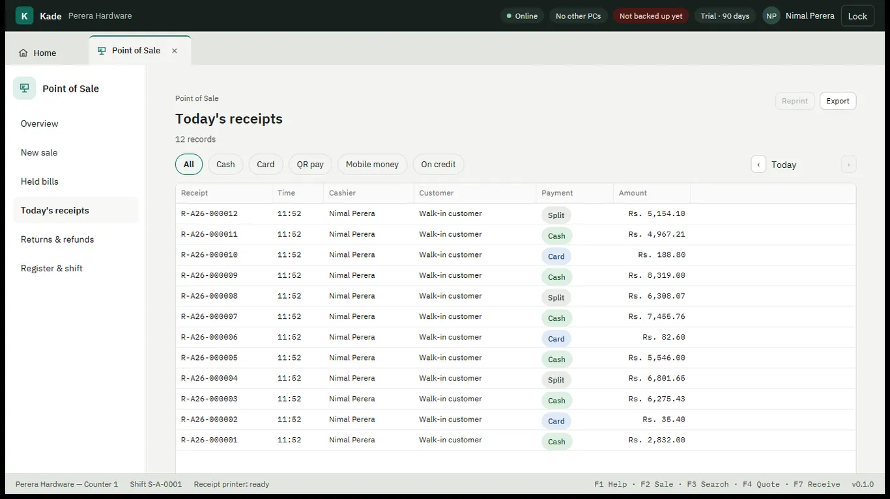Click the green Kade K logo
Viewport: 890px width, 499px height.
[x=24, y=16]
